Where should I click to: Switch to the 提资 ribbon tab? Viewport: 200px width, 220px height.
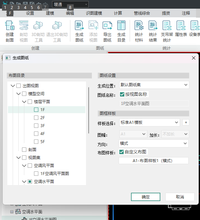166,13
